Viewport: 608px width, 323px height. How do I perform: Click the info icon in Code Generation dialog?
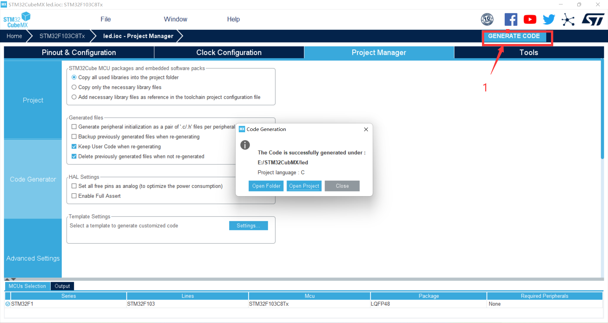click(245, 145)
